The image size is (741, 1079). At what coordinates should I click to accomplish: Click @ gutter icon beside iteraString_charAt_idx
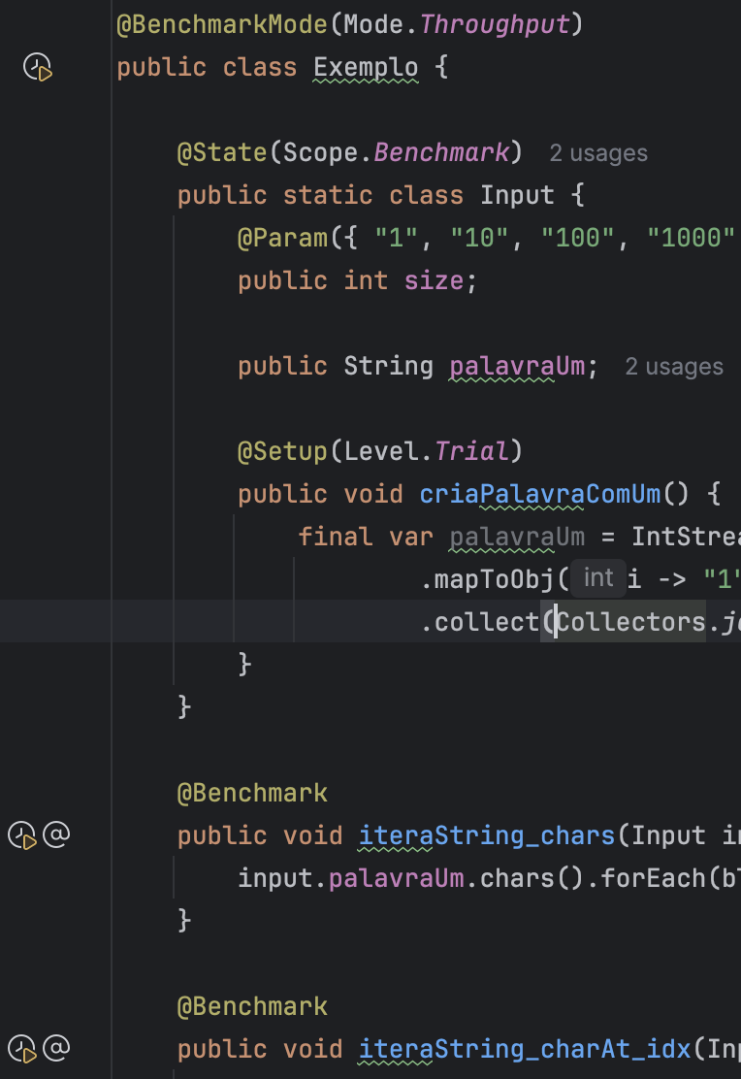point(56,1048)
